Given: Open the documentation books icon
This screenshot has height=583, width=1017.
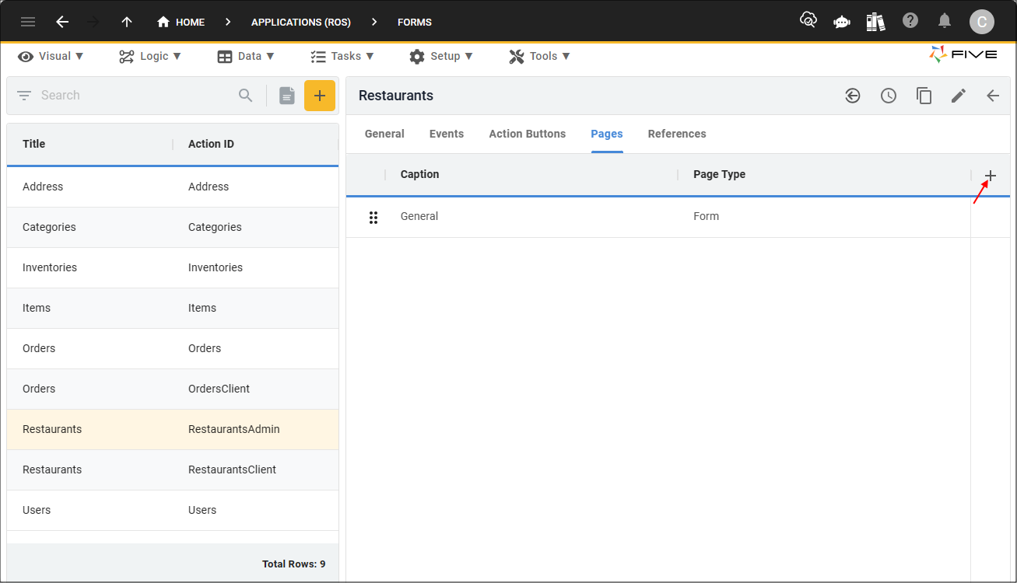Looking at the screenshot, I should tap(876, 22).
